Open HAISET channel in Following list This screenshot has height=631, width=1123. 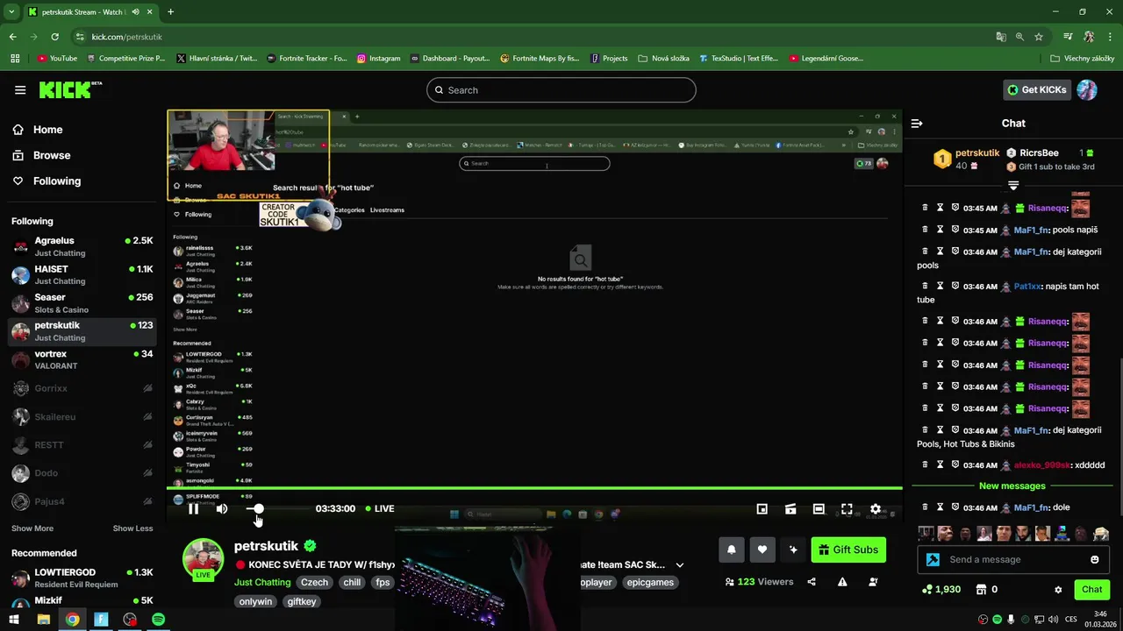tap(82, 274)
